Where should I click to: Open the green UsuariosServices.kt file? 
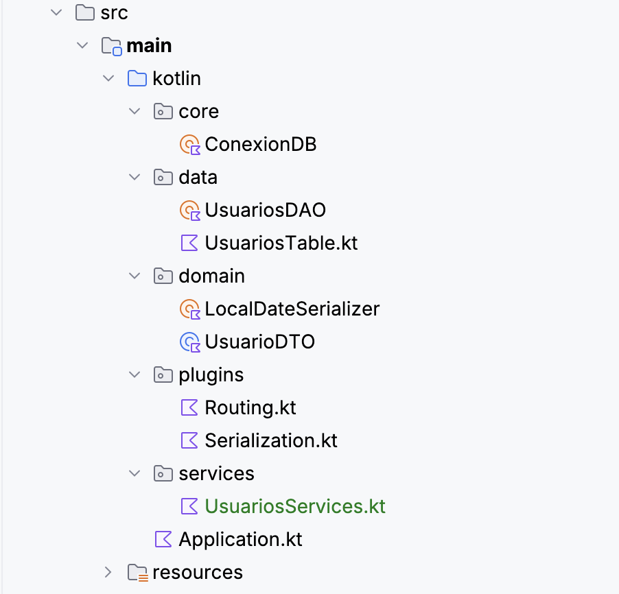(x=295, y=506)
